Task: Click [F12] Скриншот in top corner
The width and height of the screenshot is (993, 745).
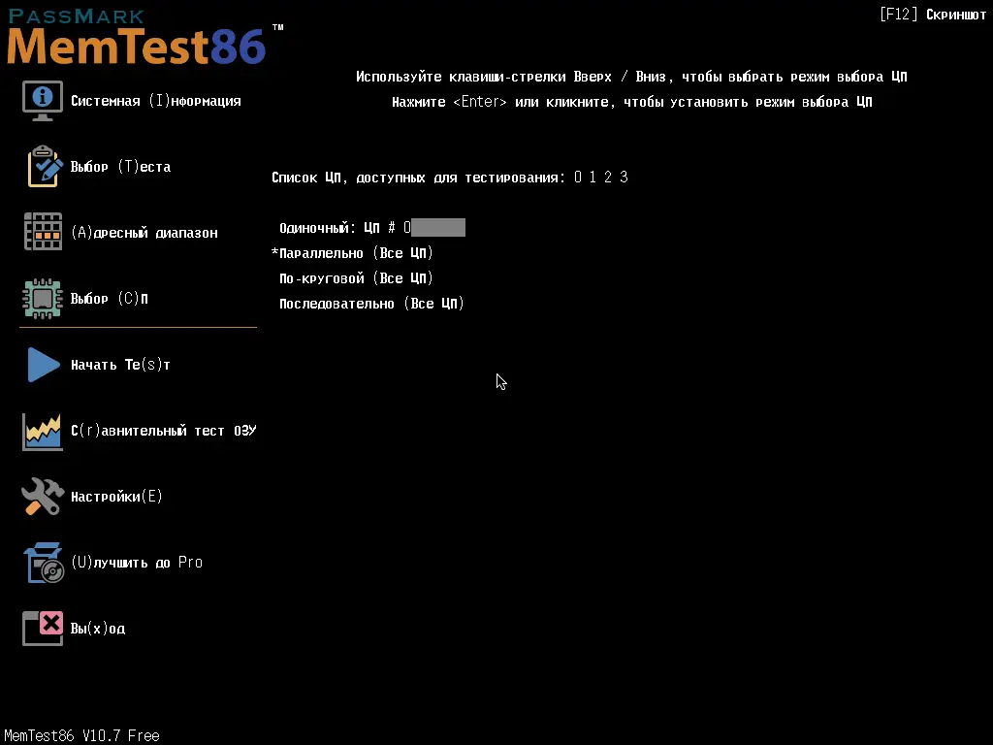Action: pos(933,14)
